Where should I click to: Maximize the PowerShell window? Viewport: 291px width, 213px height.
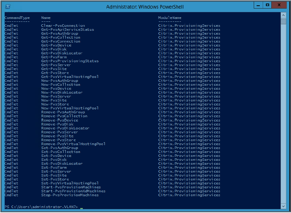[x=267, y=5]
